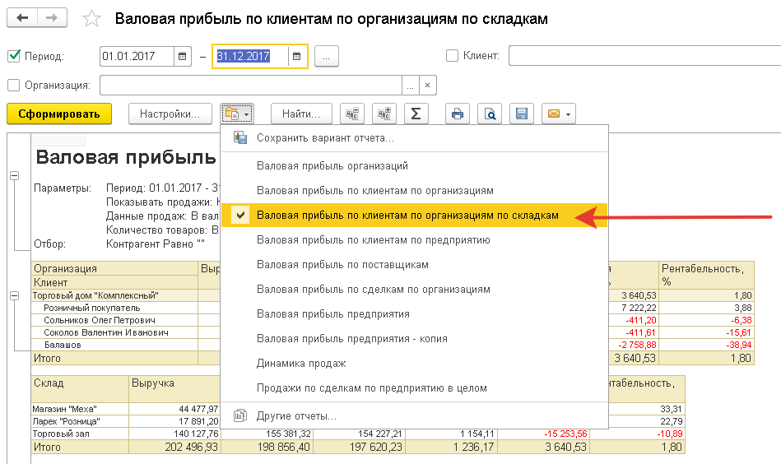Open calendar for the period end date
Screen dimensions: 781x464
pos(297,56)
